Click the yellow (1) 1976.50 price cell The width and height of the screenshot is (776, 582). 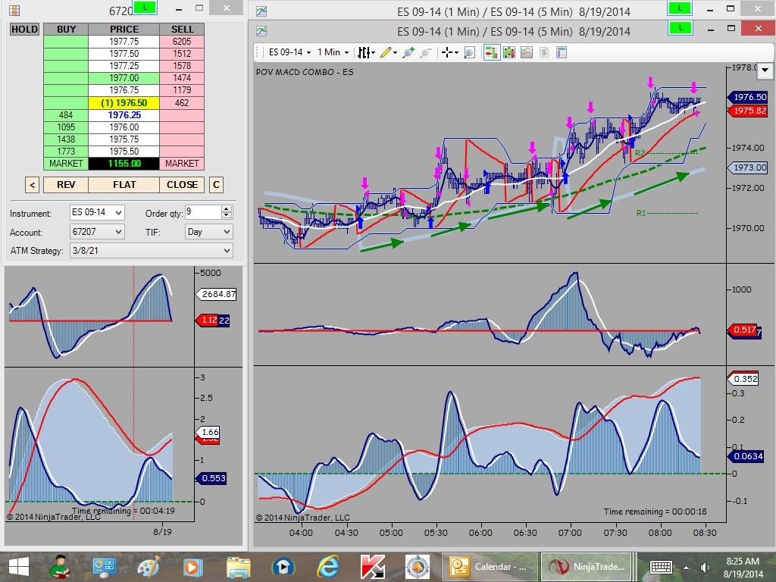pos(124,103)
